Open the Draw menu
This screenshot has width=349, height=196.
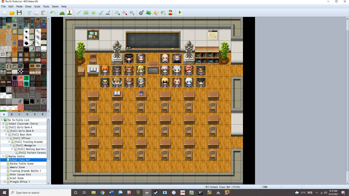[28, 6]
